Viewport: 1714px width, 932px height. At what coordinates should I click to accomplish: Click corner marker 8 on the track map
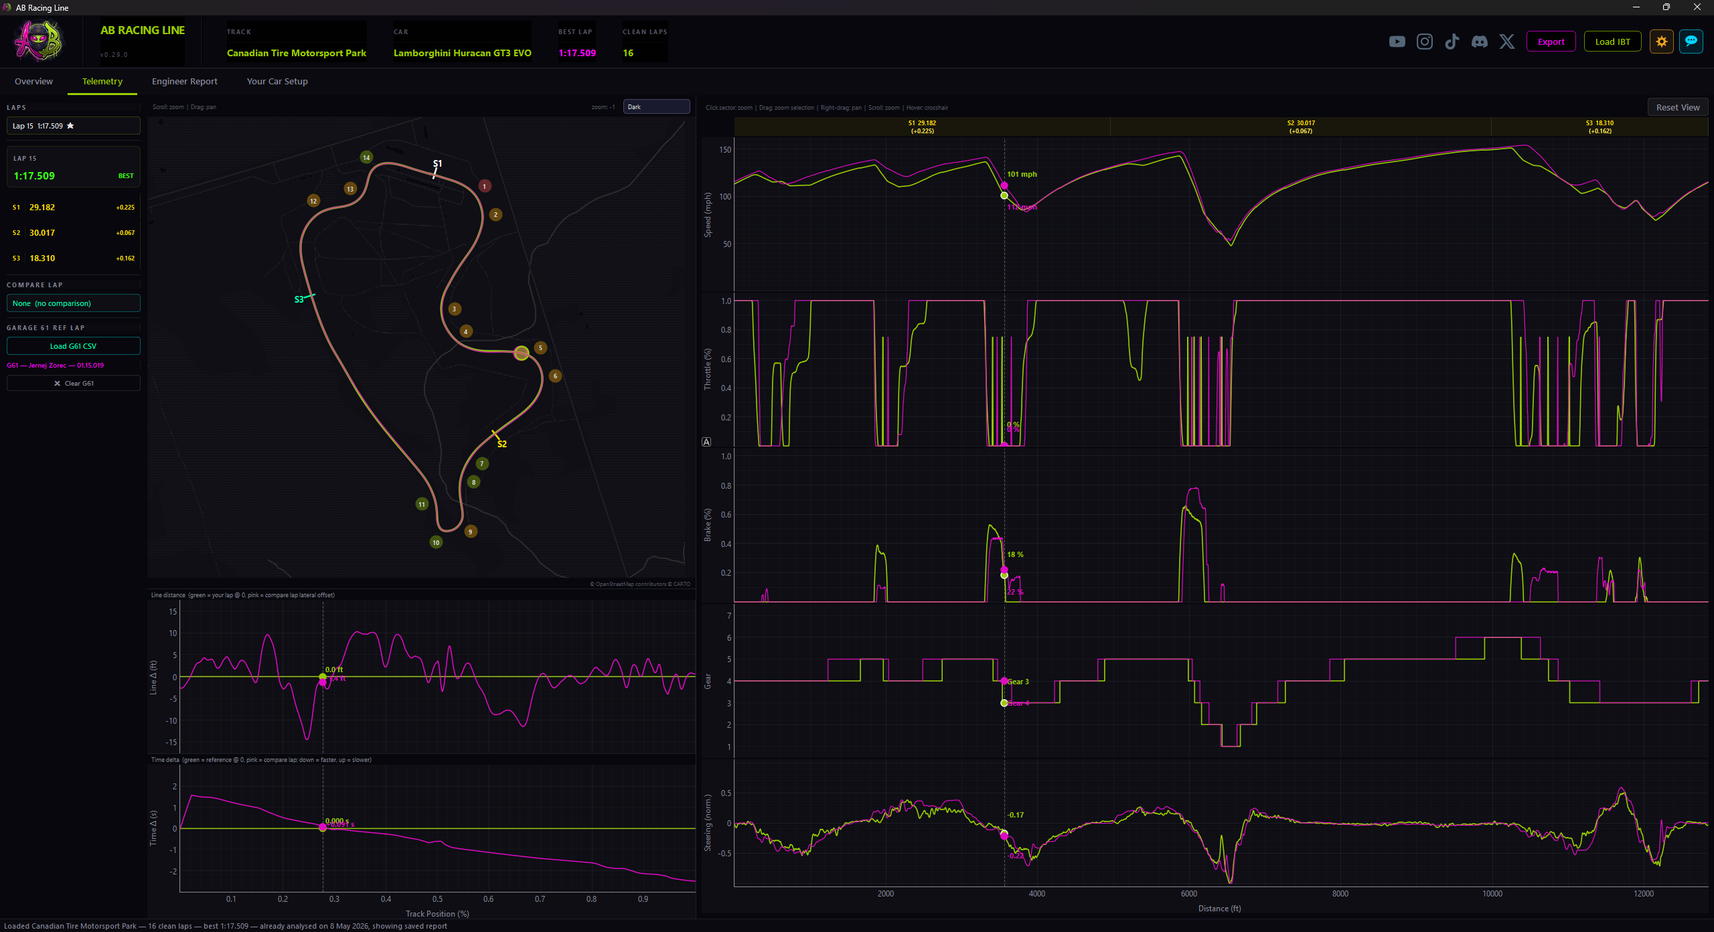(473, 482)
